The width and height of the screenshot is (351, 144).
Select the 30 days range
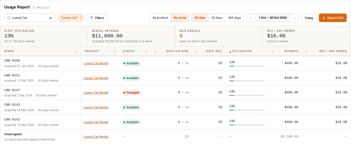200,18
